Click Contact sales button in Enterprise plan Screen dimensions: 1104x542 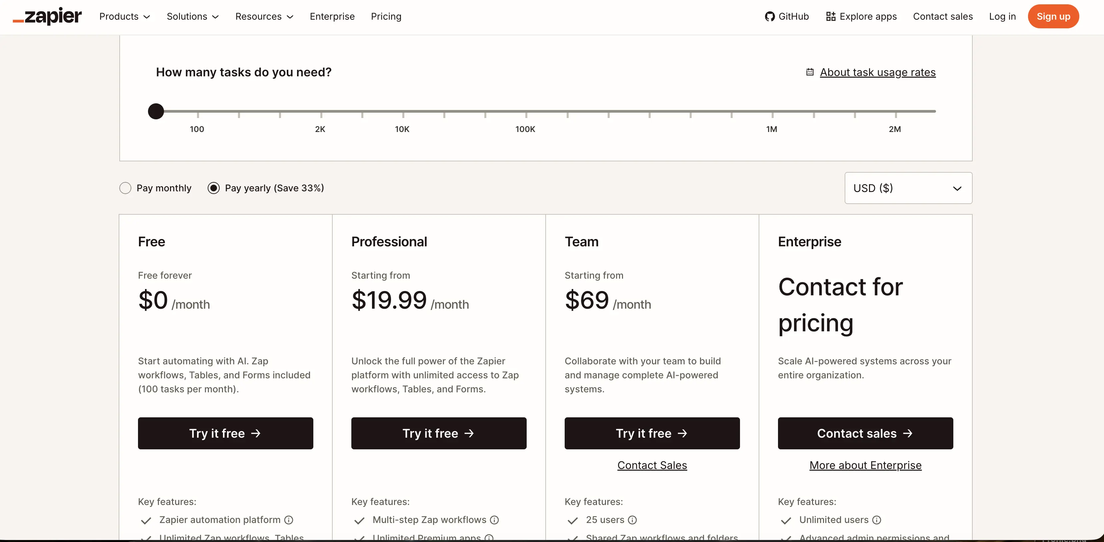click(865, 433)
